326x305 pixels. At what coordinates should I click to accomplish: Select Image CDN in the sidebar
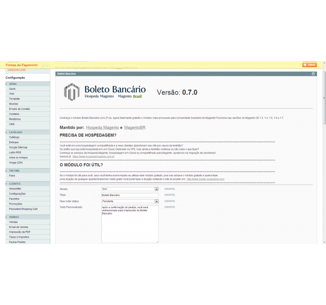tap(27, 163)
